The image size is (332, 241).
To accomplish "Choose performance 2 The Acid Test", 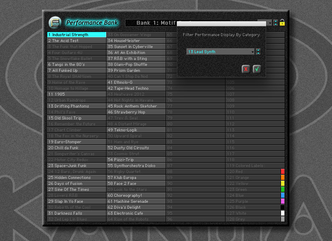I will (77, 41).
